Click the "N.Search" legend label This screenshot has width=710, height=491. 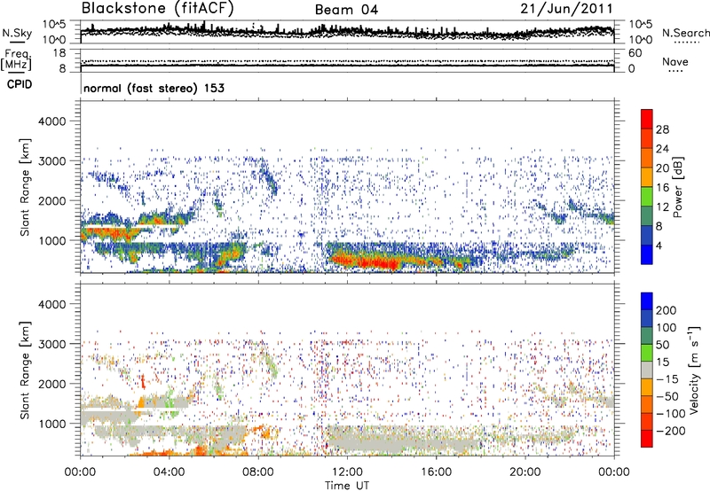685,33
